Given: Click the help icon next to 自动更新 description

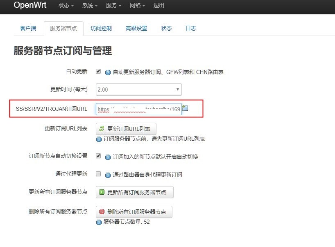Looking at the screenshot, I should click(x=107, y=71).
